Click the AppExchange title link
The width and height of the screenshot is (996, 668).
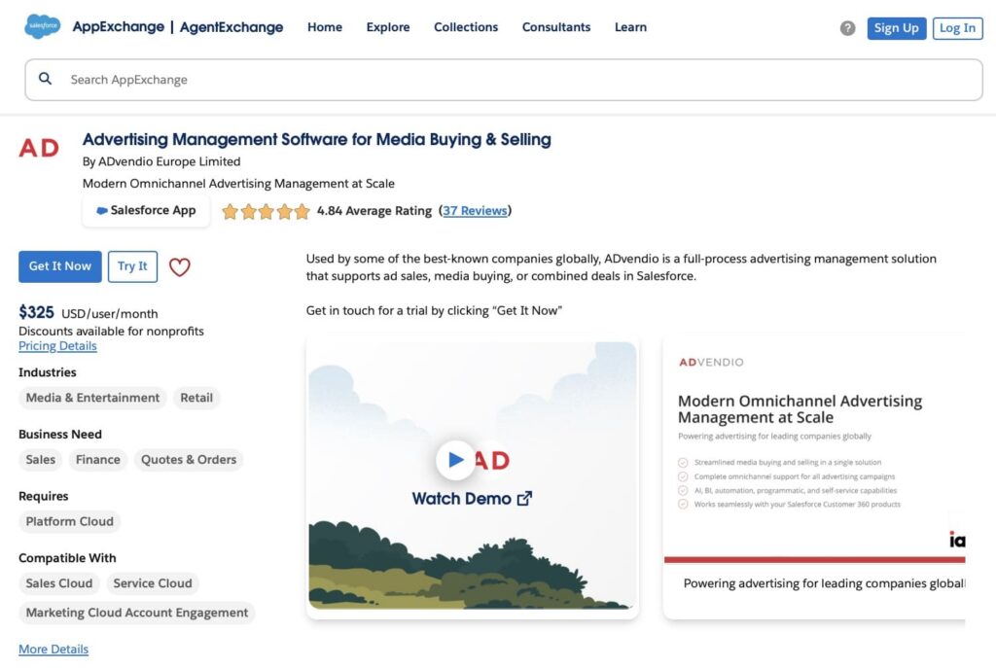pos(118,26)
